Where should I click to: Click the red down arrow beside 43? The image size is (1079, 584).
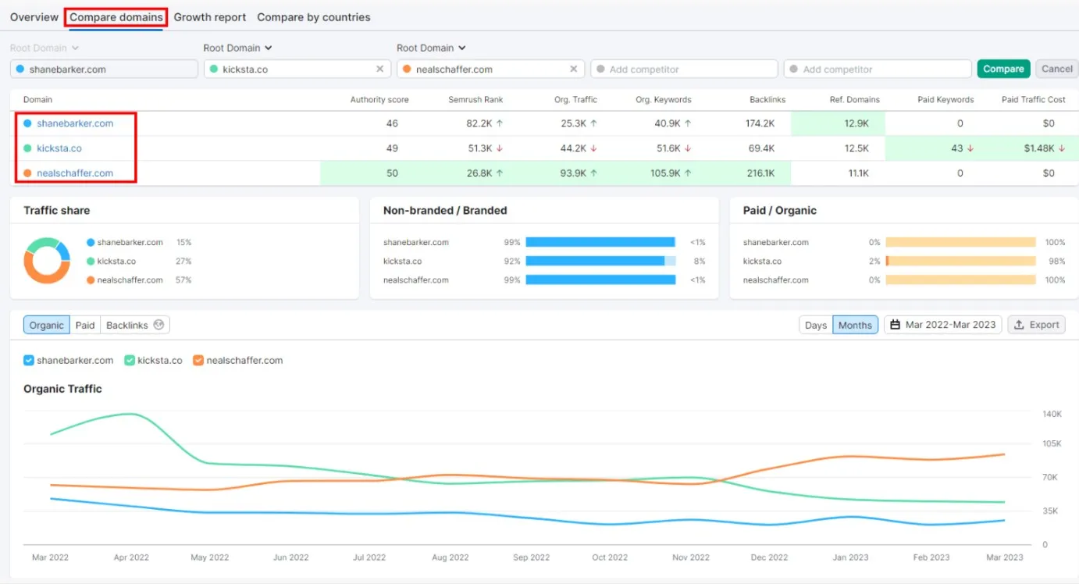point(970,148)
